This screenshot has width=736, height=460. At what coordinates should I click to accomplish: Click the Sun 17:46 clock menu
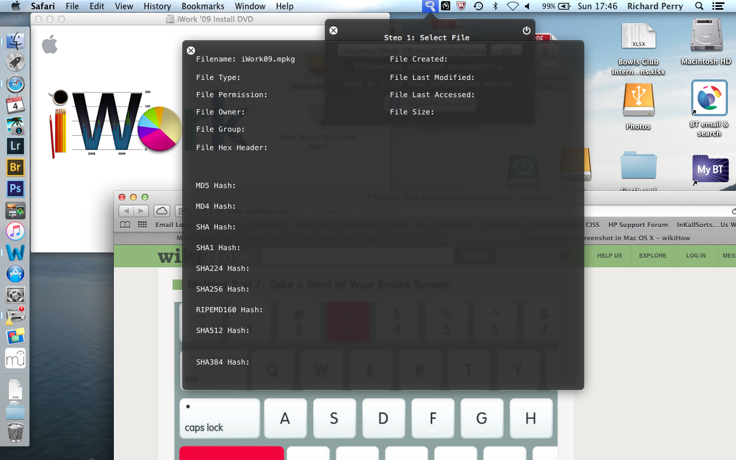pos(597,6)
